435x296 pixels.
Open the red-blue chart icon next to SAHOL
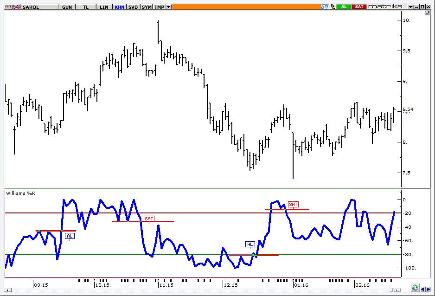[17, 6]
